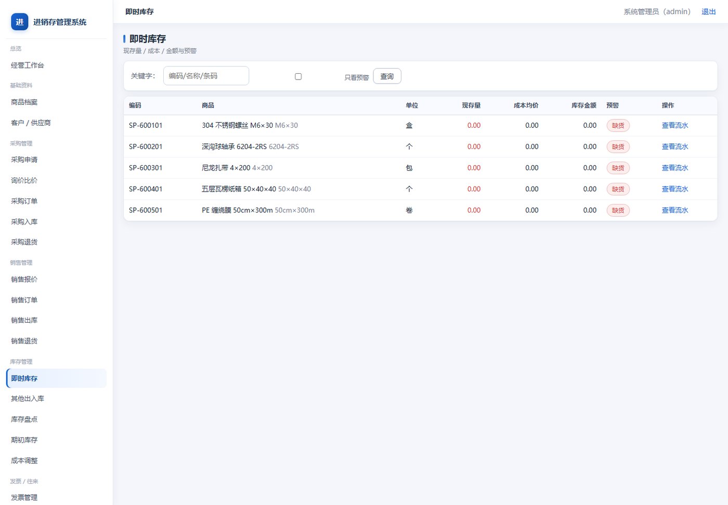Image resolution: width=728 pixels, height=505 pixels.
Task: Click the 缺货 badge for 尼龙扎带 row
Action: click(618, 168)
